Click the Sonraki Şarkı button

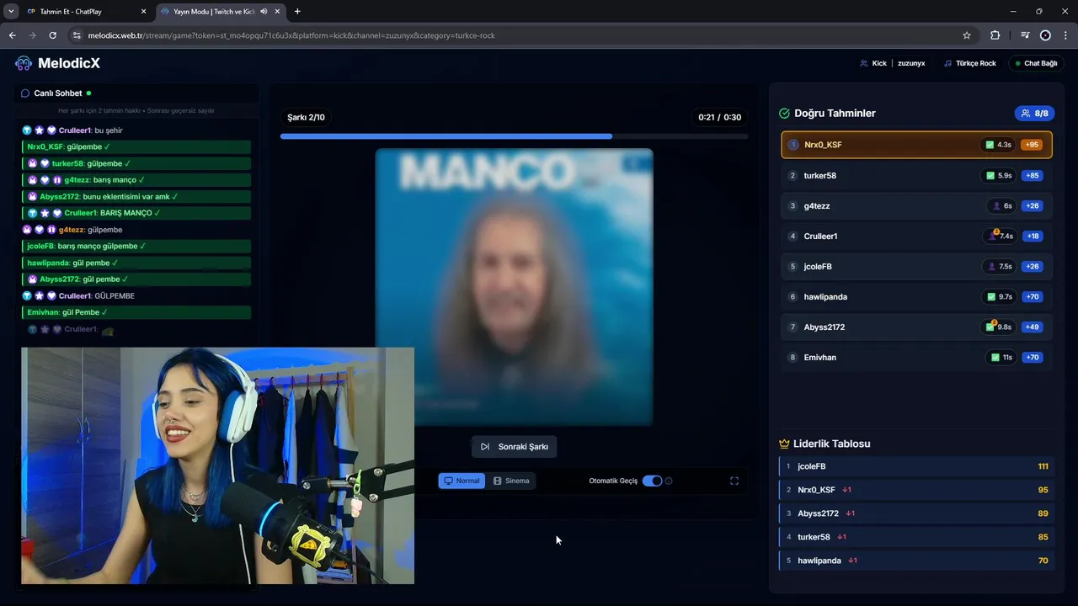(514, 446)
